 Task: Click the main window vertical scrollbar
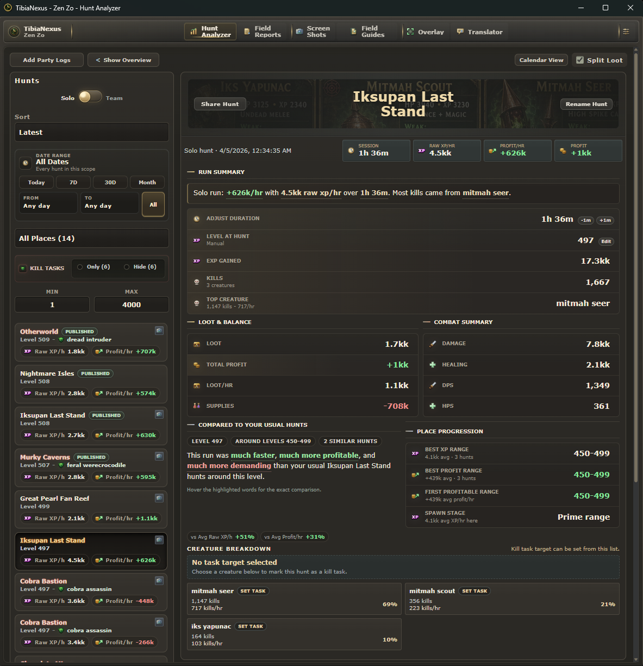pyautogui.click(x=637, y=266)
